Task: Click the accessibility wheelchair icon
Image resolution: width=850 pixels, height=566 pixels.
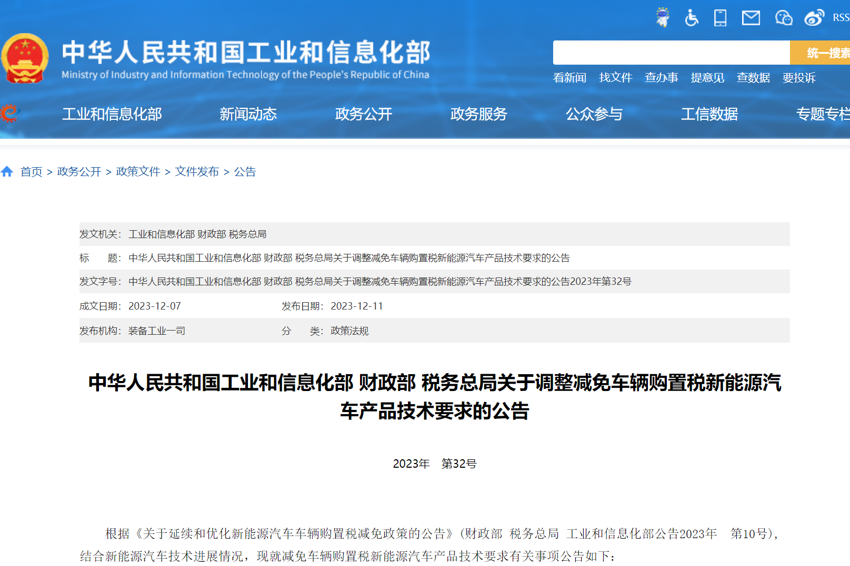Action: pyautogui.click(x=691, y=17)
